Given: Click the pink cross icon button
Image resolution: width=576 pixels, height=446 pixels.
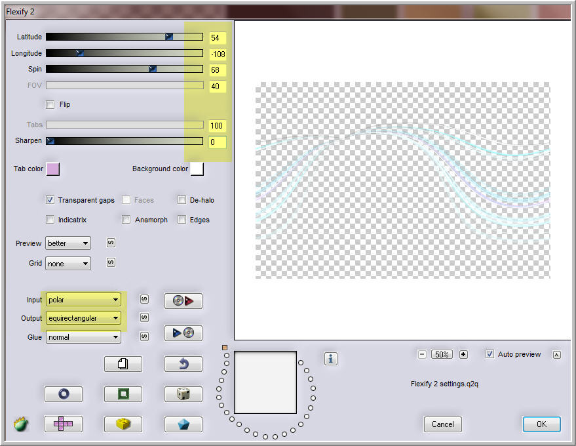Looking at the screenshot, I should [x=64, y=424].
